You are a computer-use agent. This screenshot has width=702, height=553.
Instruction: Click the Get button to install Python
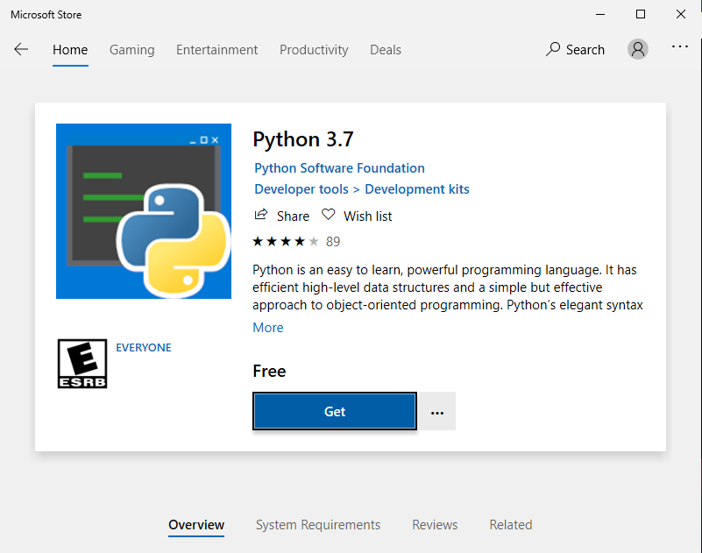tap(335, 412)
